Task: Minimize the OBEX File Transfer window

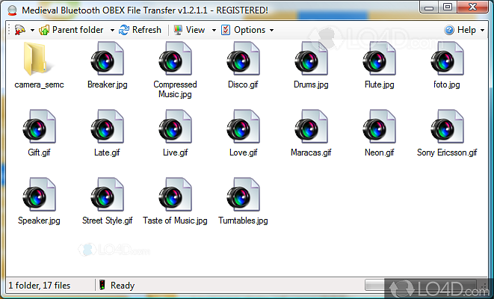Action: point(429,7)
